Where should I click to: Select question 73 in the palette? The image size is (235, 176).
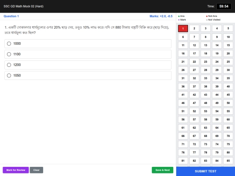pyautogui.click(x=205, y=144)
